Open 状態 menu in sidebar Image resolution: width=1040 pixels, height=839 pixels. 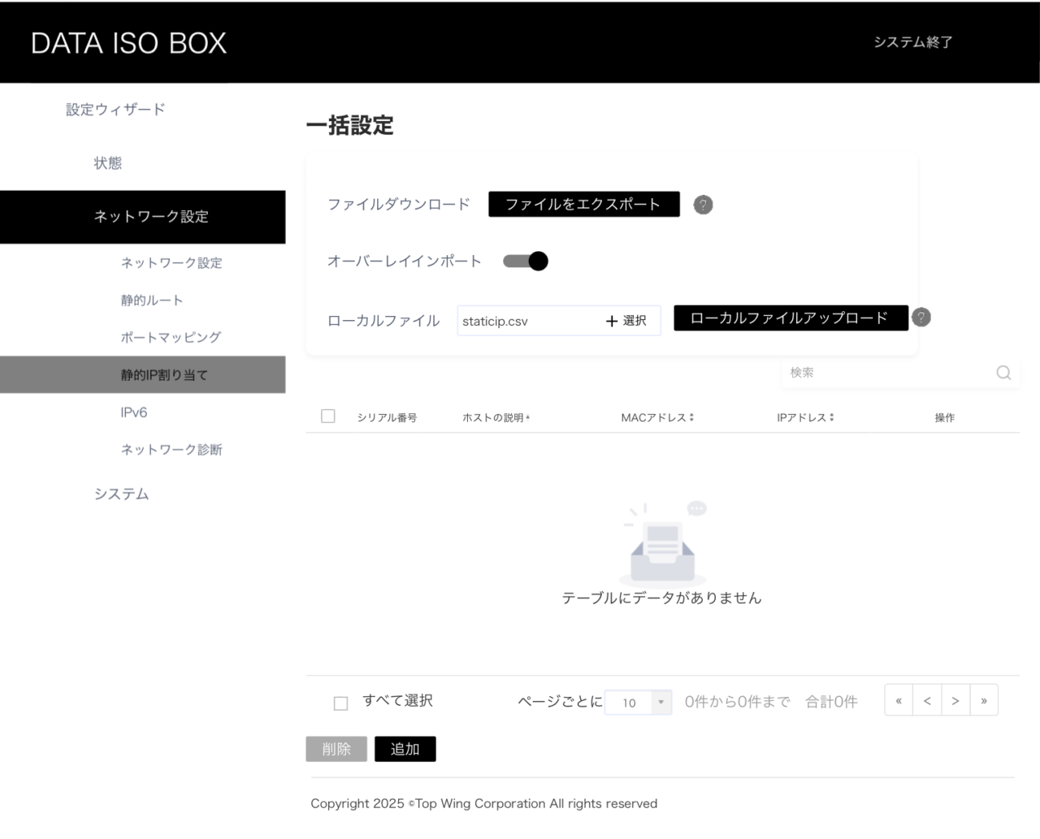pos(108,163)
